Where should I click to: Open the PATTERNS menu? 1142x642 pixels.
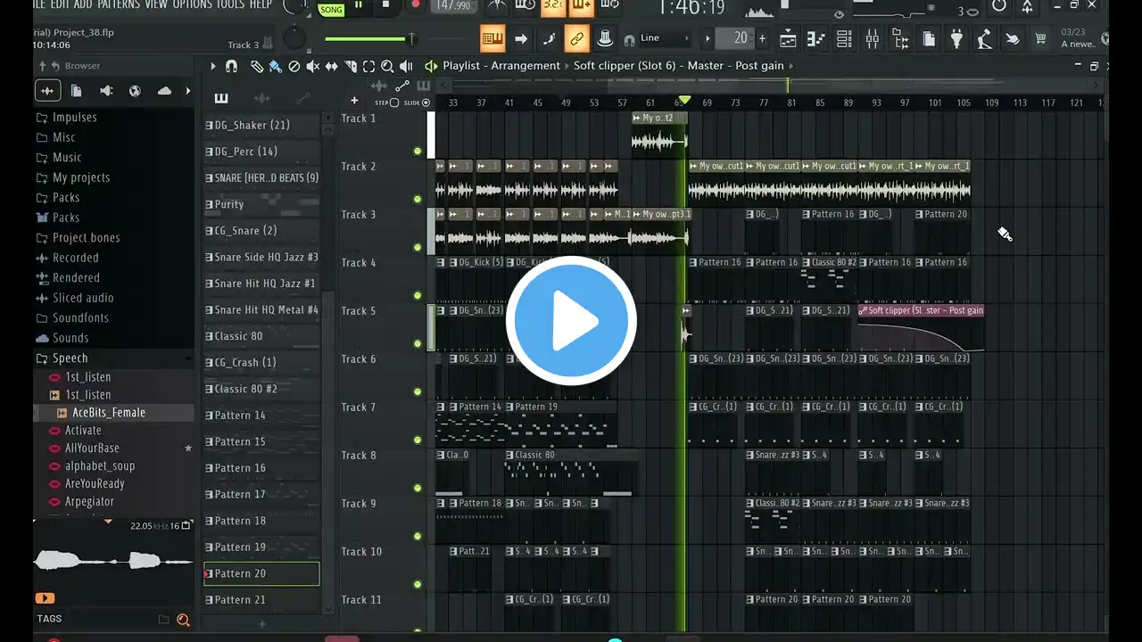[x=118, y=4]
